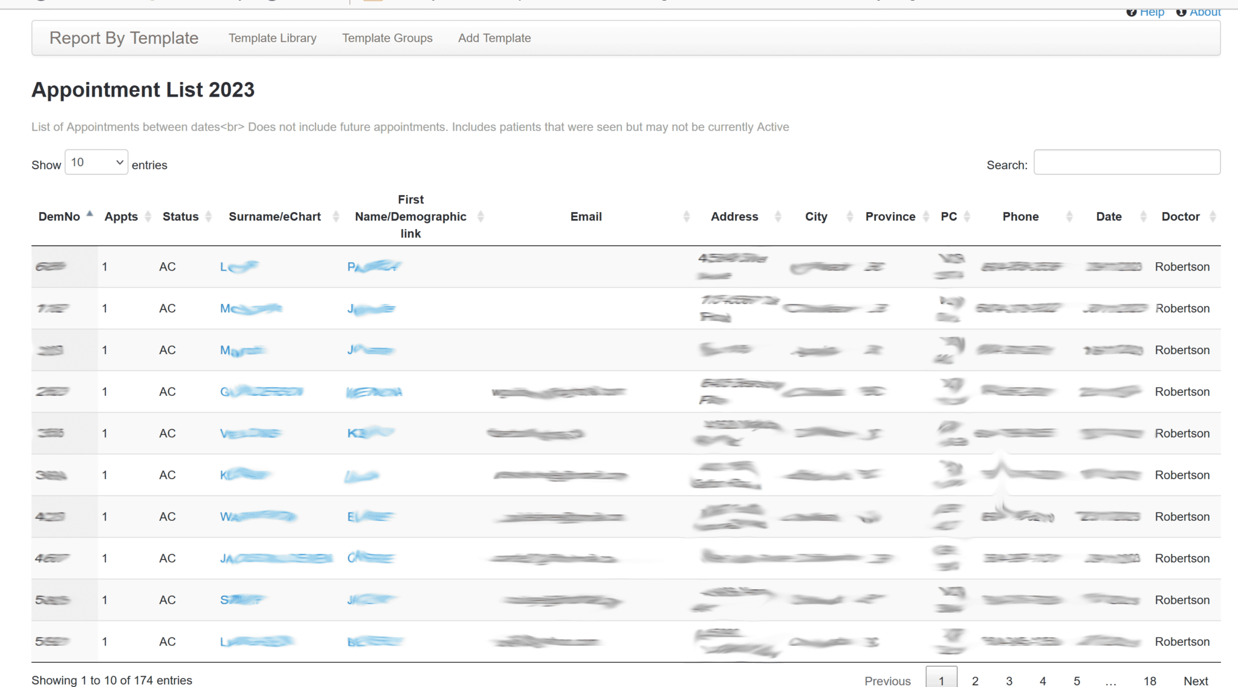1238x687 pixels.
Task: Focus the Search input field
Action: (1126, 163)
